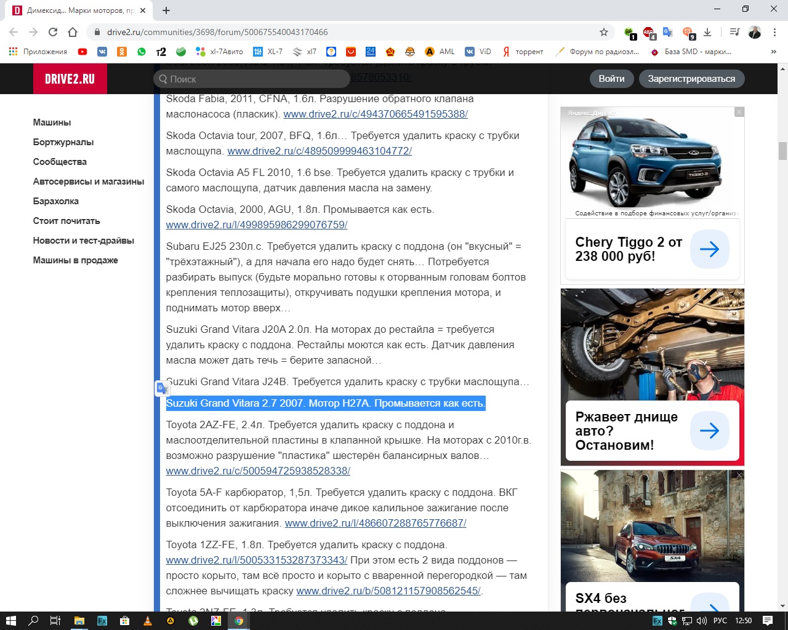Open the volume control in system tray
The height and width of the screenshot is (630, 788).
coord(702,621)
